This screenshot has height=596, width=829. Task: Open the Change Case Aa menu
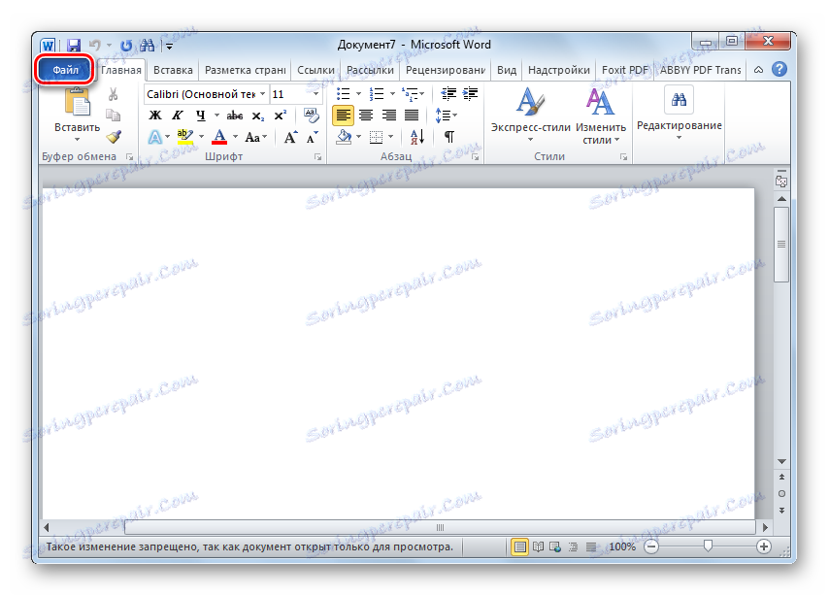pyautogui.click(x=256, y=138)
